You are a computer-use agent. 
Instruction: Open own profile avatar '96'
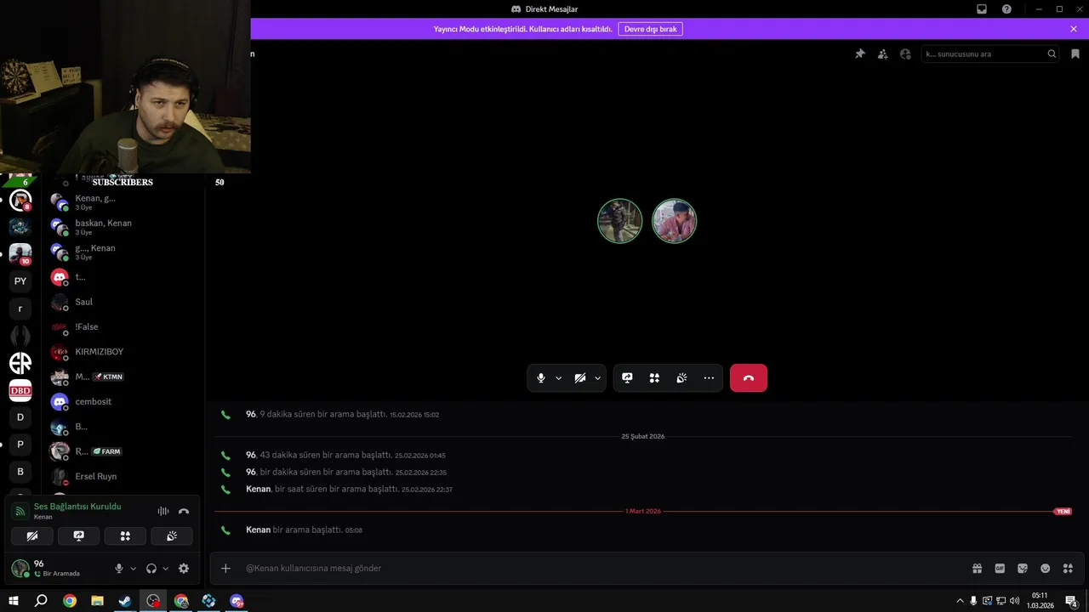(x=20, y=568)
